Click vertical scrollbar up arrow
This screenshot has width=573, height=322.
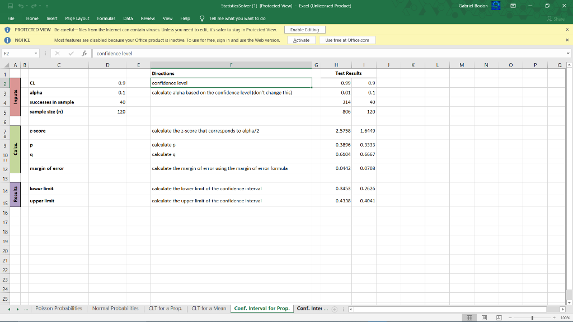(x=569, y=65)
